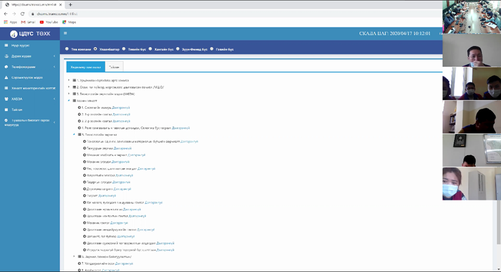
Task: Select the Говийн бүс radio button
Action: click(212, 49)
